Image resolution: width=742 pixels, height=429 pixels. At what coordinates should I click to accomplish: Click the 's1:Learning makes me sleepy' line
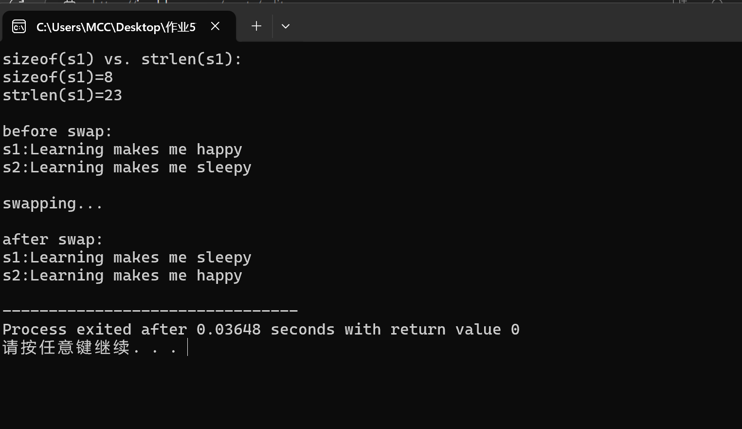(127, 258)
